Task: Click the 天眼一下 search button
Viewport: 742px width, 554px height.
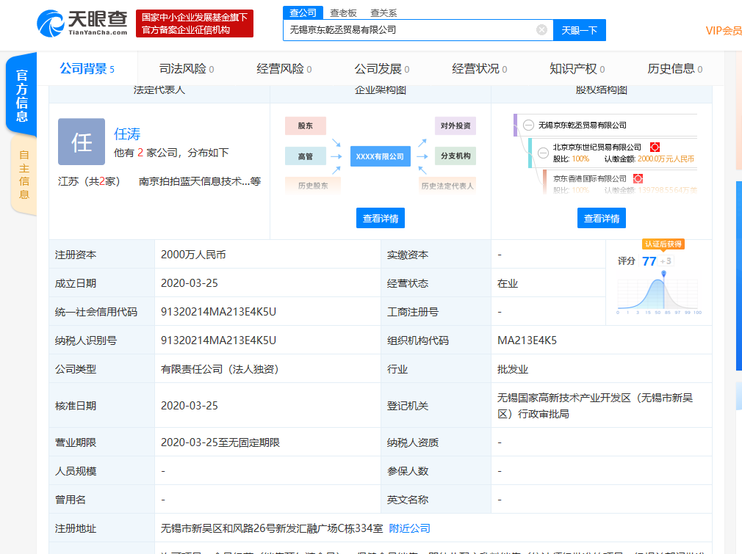Action: [x=580, y=30]
